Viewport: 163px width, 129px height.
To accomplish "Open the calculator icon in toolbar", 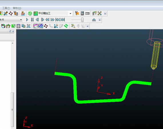I will pos(82,13).
